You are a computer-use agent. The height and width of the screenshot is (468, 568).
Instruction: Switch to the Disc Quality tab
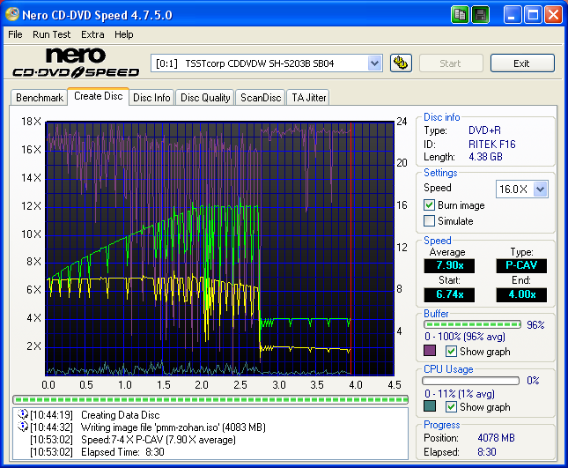tap(205, 98)
